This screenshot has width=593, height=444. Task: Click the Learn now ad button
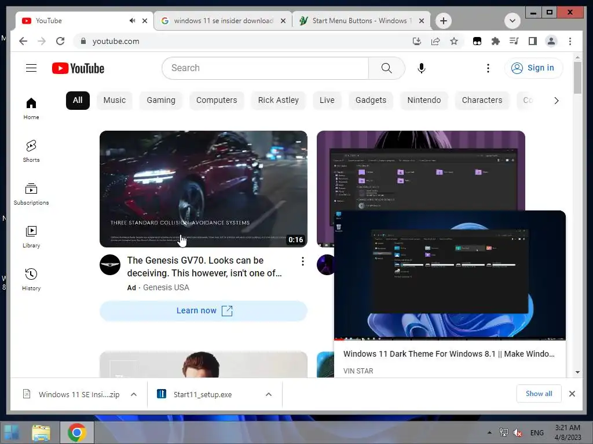point(203,310)
